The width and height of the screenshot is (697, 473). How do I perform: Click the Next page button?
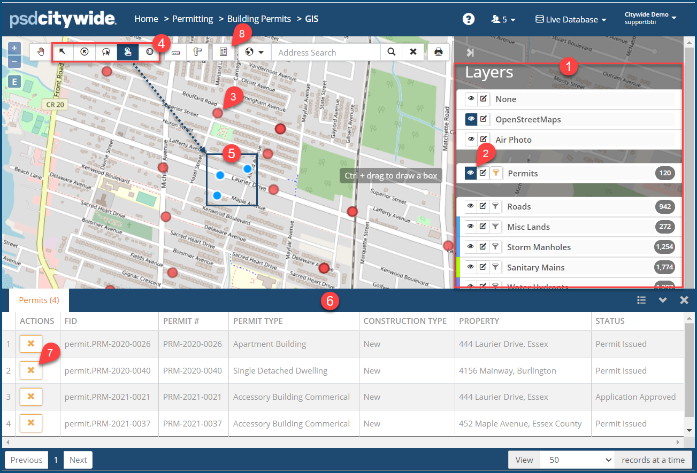[78, 460]
